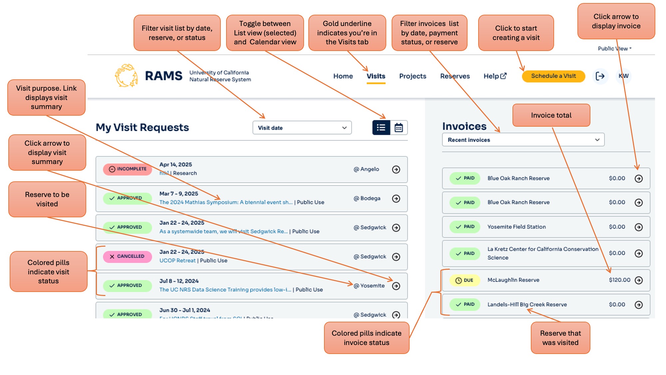Go to the Home tab
Image resolution: width=666 pixels, height=375 pixels.
tap(343, 76)
